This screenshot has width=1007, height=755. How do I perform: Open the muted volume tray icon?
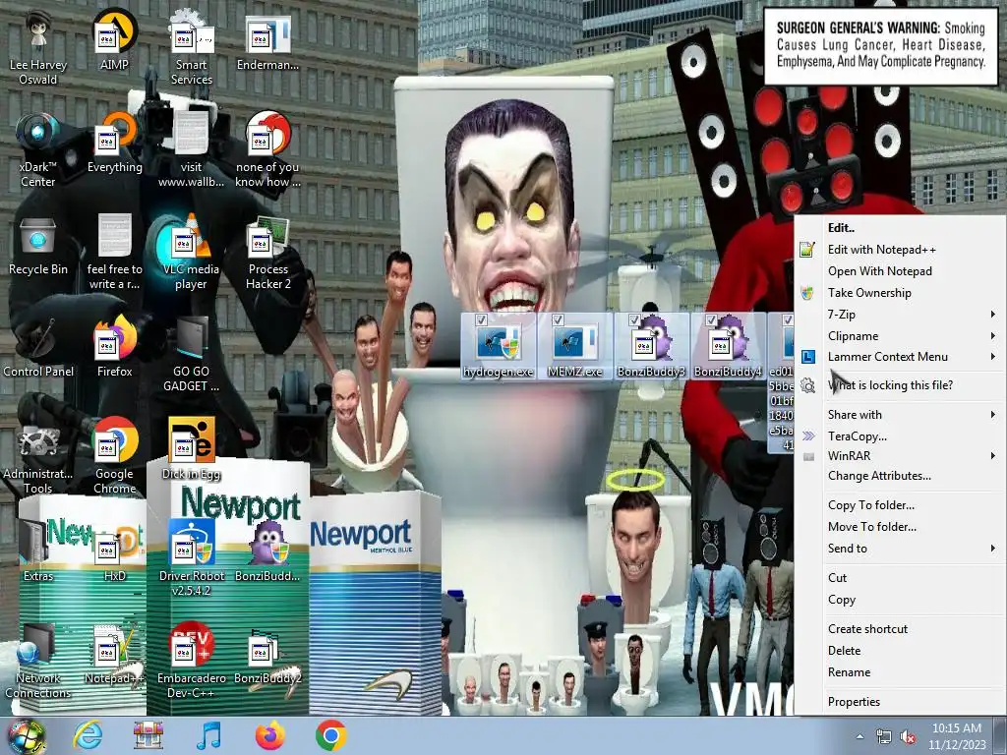click(908, 737)
